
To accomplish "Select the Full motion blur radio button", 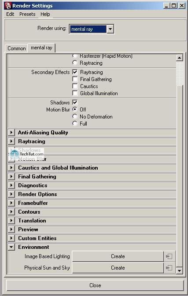I will (75, 124).
